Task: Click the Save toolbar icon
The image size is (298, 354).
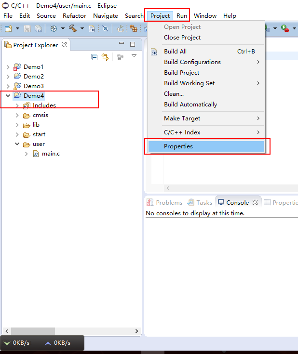Action: tap(27, 29)
